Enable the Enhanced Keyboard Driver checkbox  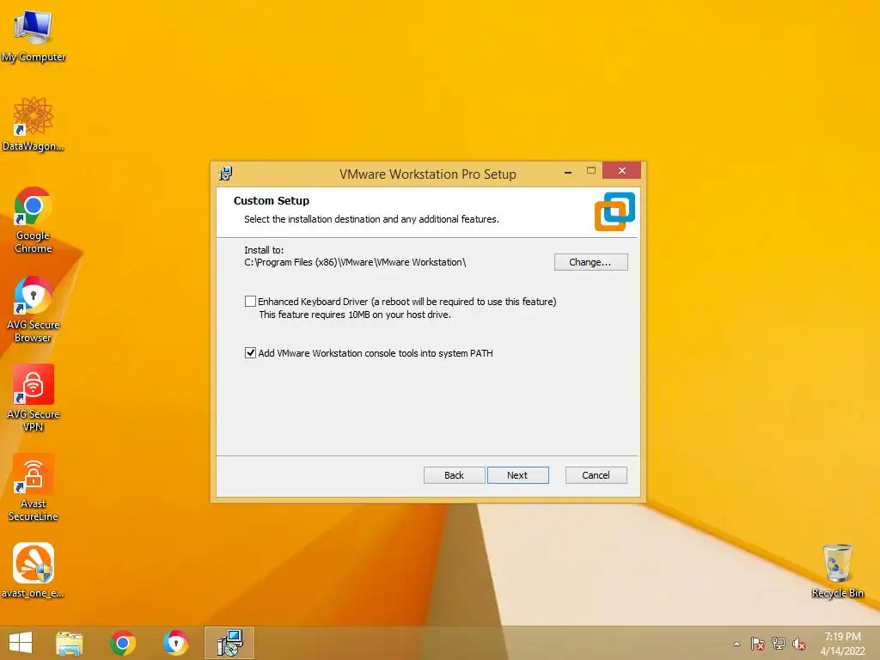[x=250, y=302]
